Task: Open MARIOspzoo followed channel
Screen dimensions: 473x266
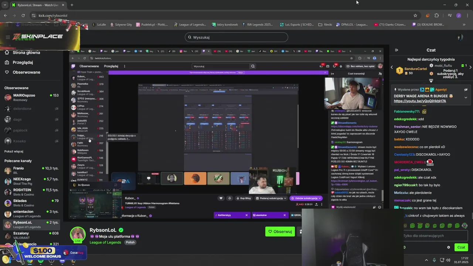Action: (31, 98)
